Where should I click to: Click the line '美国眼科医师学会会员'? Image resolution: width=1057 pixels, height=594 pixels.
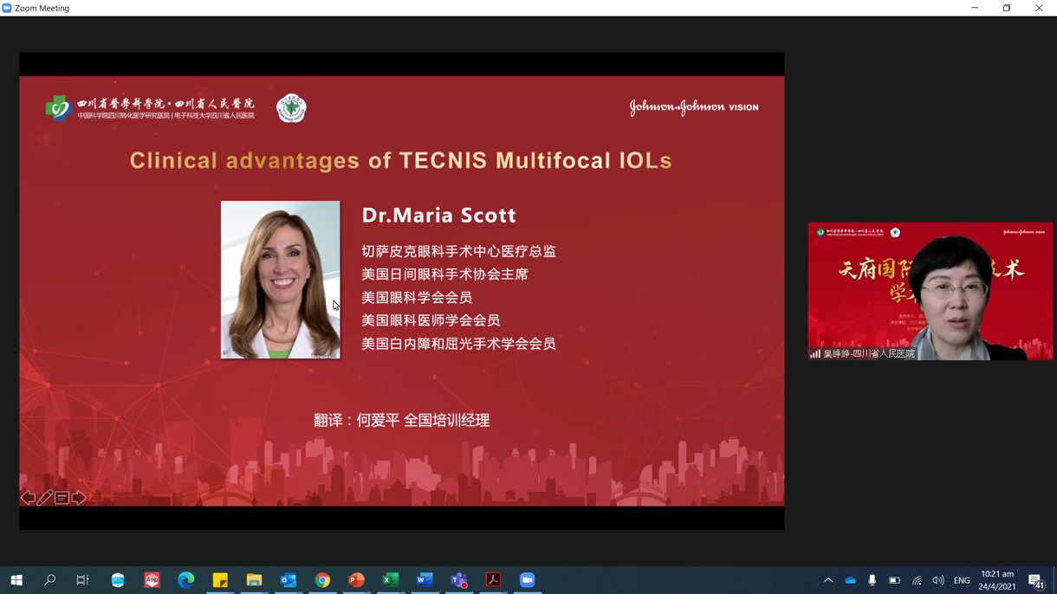(x=431, y=320)
